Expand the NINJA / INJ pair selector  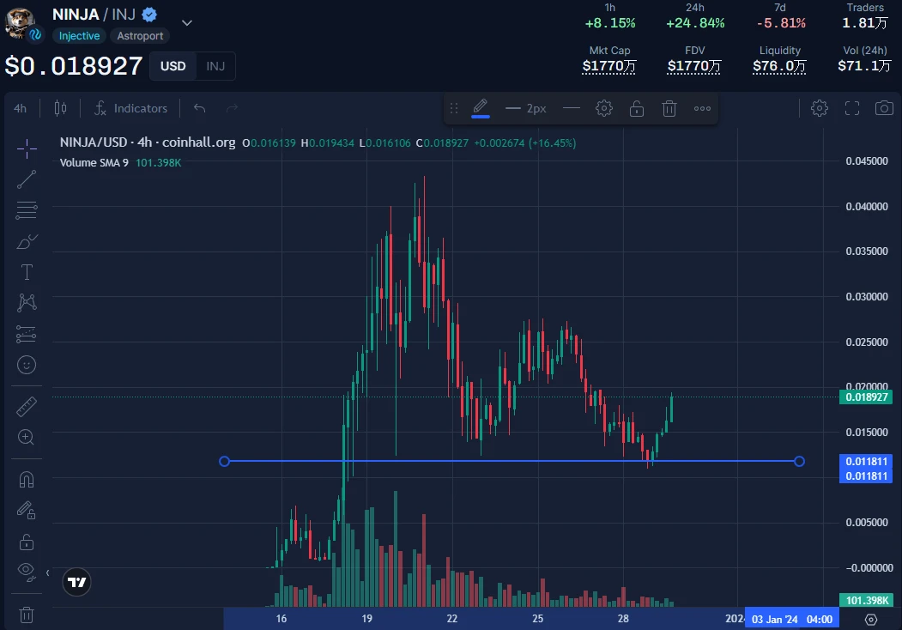[187, 23]
